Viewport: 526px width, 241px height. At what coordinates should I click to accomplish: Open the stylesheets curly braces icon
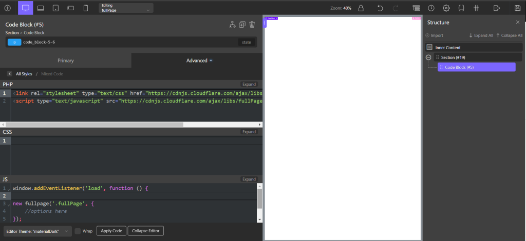point(461,8)
